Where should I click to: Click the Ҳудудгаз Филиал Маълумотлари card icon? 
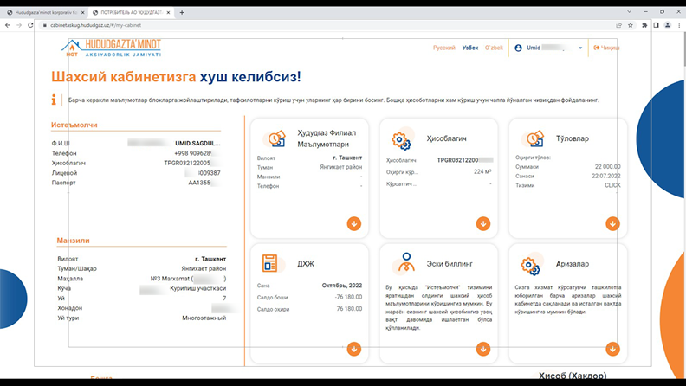(x=276, y=139)
